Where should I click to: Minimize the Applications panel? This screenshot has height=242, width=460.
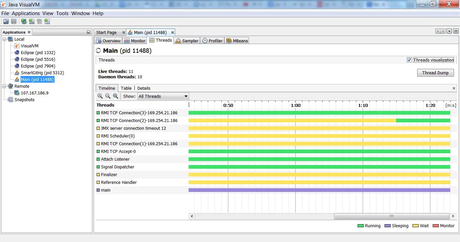pyautogui.click(x=89, y=32)
